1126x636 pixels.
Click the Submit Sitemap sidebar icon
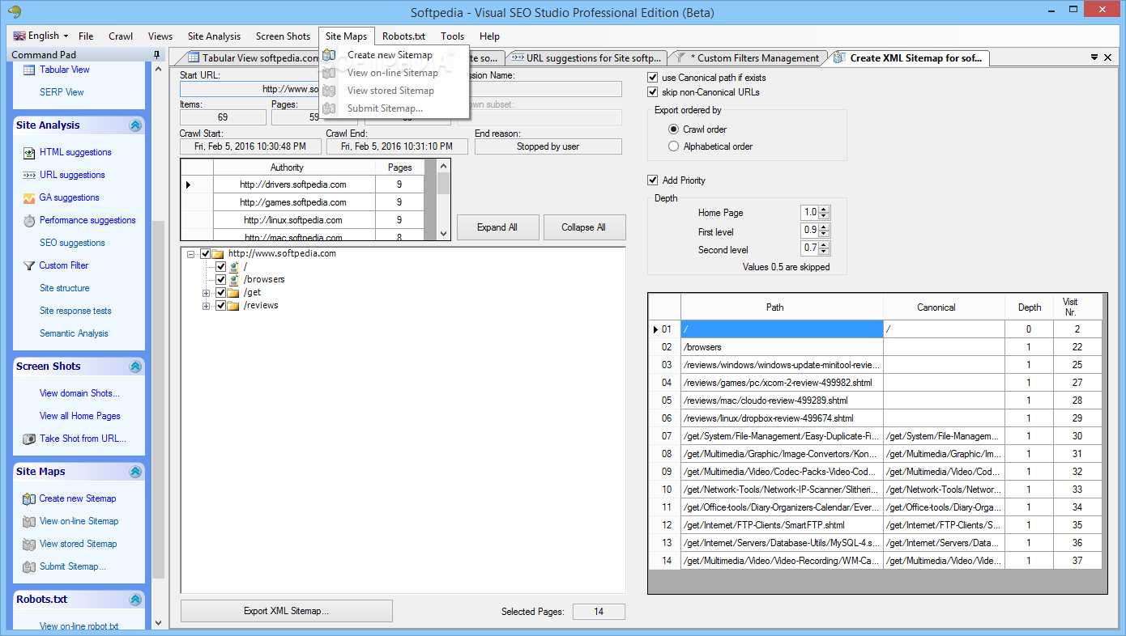point(28,566)
